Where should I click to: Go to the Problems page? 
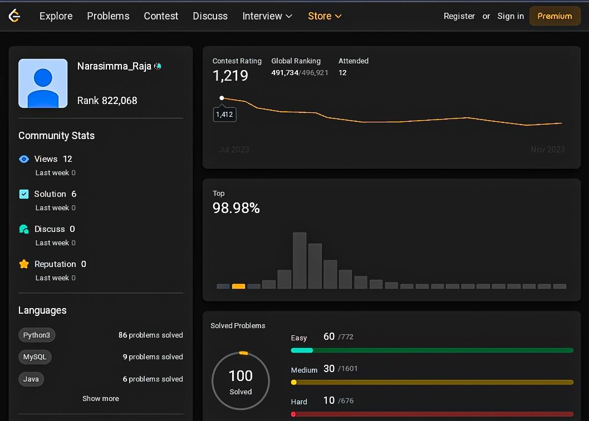pyautogui.click(x=108, y=16)
